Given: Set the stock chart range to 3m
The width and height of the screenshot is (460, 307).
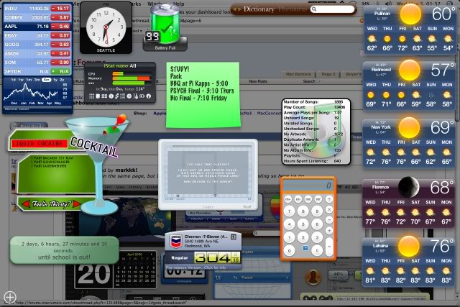Looking at the screenshot, I should click(x=37, y=80).
